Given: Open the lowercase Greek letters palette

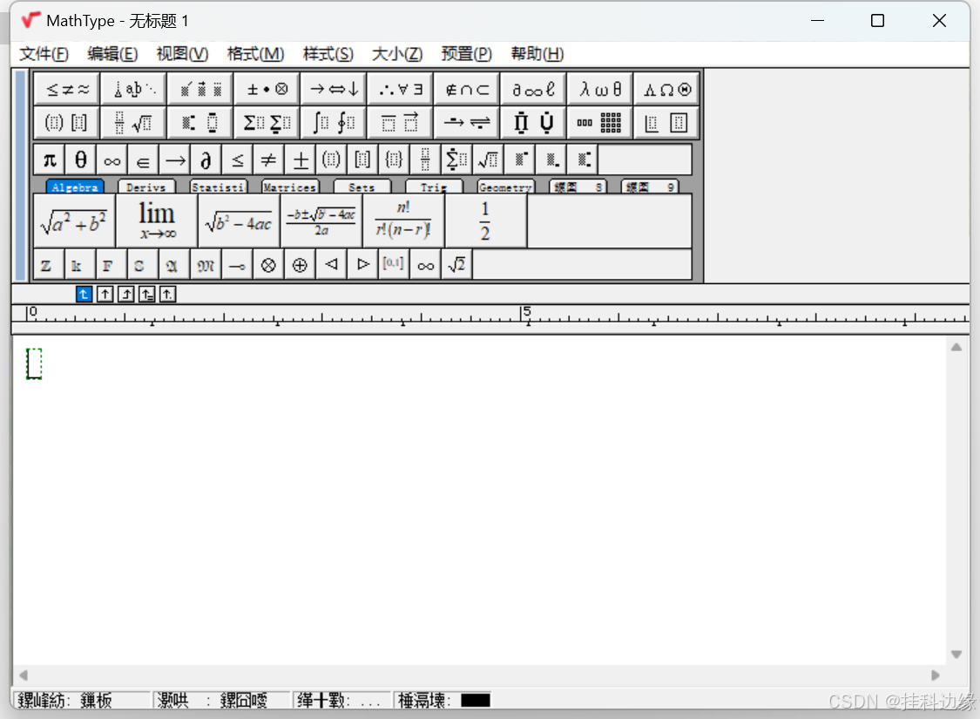Looking at the screenshot, I should click(x=600, y=90).
